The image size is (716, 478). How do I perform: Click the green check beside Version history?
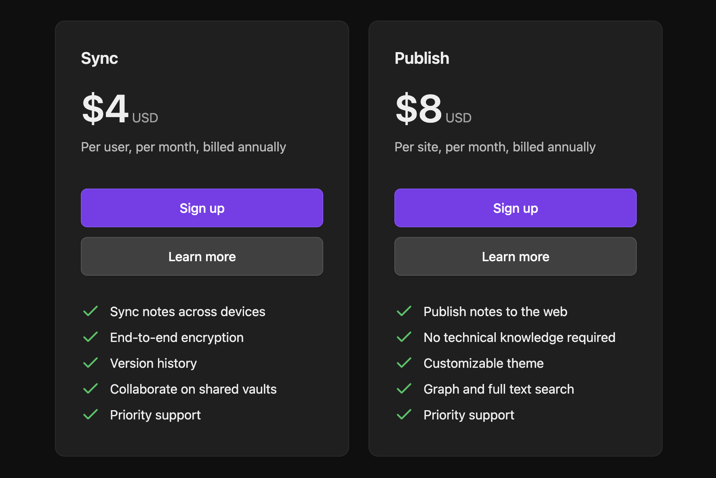91,363
